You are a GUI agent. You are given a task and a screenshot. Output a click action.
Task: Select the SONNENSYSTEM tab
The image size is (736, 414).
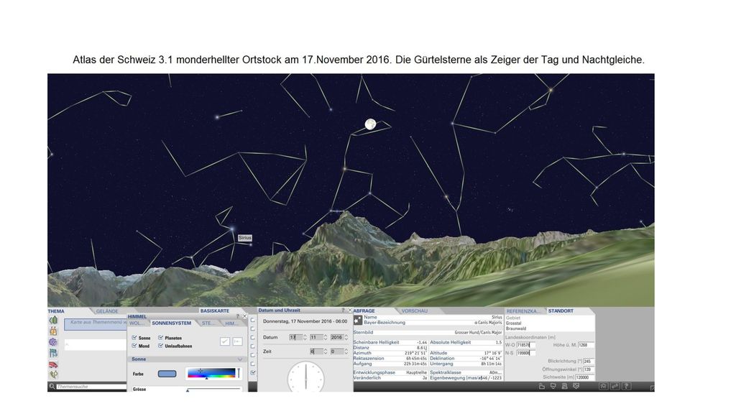171,323
